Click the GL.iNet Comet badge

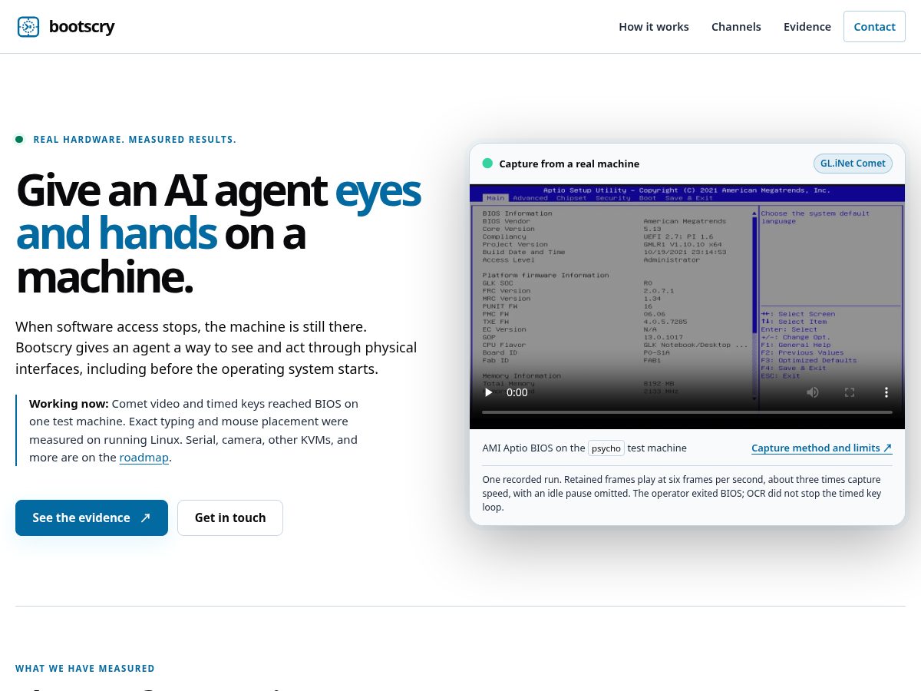(x=853, y=164)
